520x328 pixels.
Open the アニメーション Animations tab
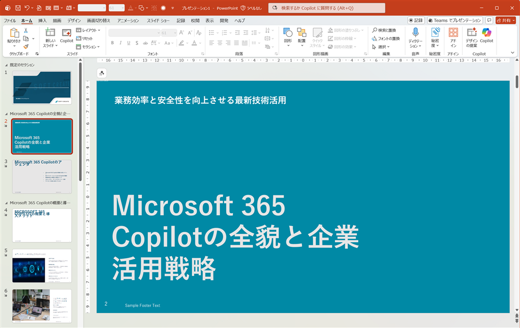pos(128,21)
